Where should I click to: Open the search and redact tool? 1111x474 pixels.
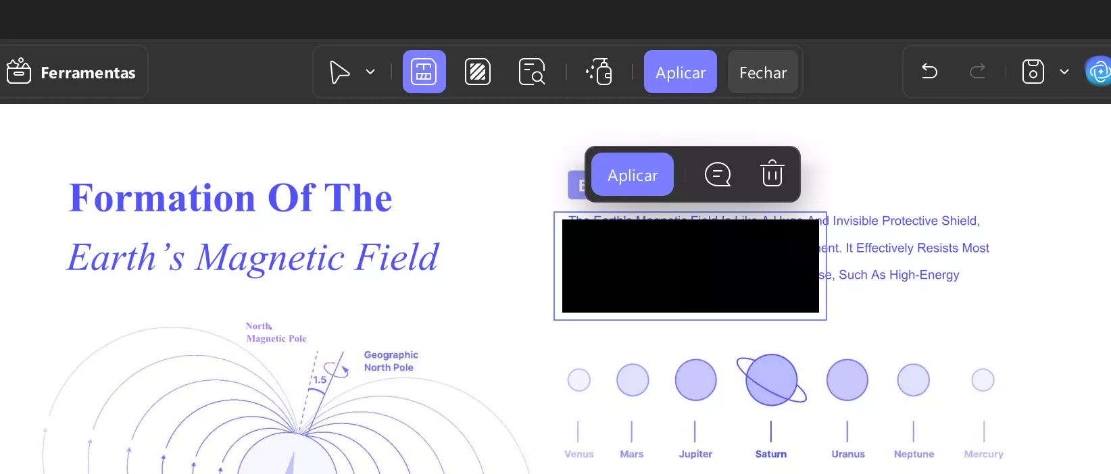pos(532,72)
